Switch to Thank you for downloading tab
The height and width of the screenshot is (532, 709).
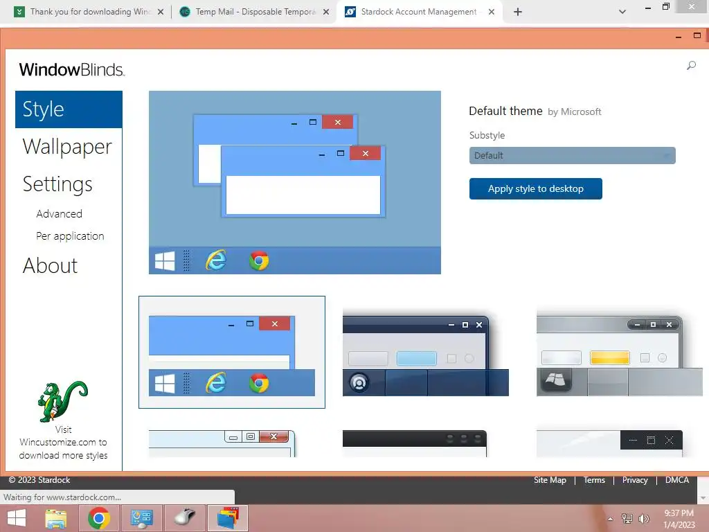click(x=90, y=12)
